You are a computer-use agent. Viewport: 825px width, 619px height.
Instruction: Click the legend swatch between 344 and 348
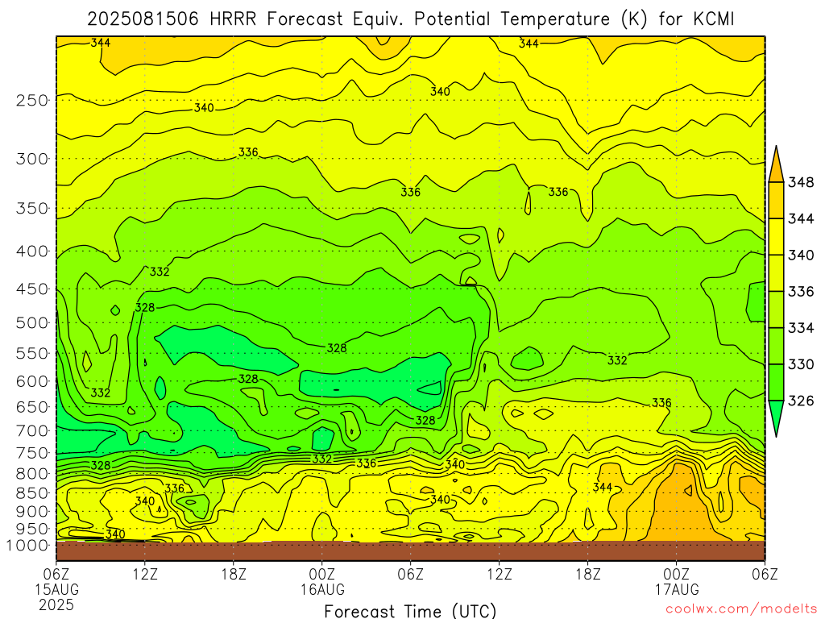tap(776, 201)
